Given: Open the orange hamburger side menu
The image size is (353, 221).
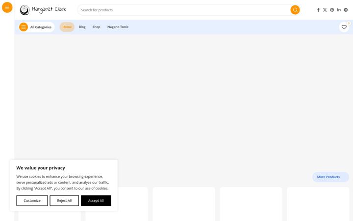Looking at the screenshot, I should pyautogui.click(x=7, y=7).
